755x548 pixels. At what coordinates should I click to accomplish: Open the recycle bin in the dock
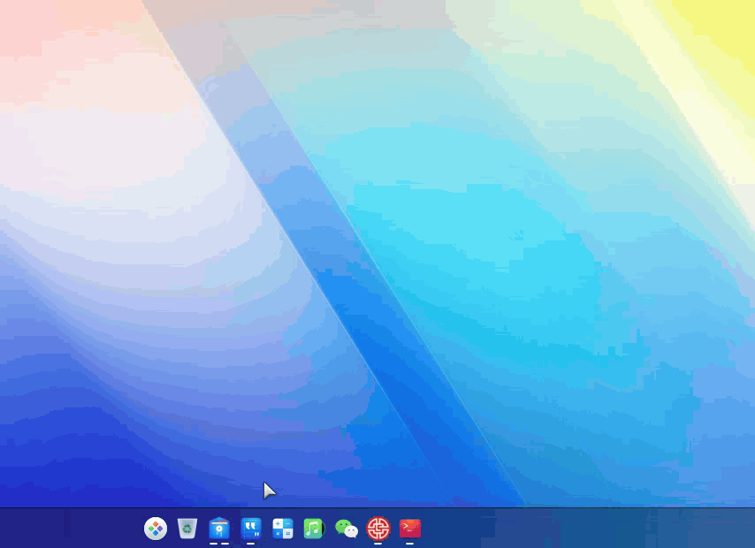coord(187,529)
